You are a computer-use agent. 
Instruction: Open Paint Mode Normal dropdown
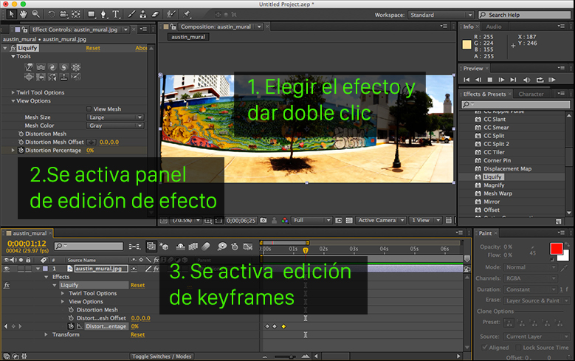[530, 267]
